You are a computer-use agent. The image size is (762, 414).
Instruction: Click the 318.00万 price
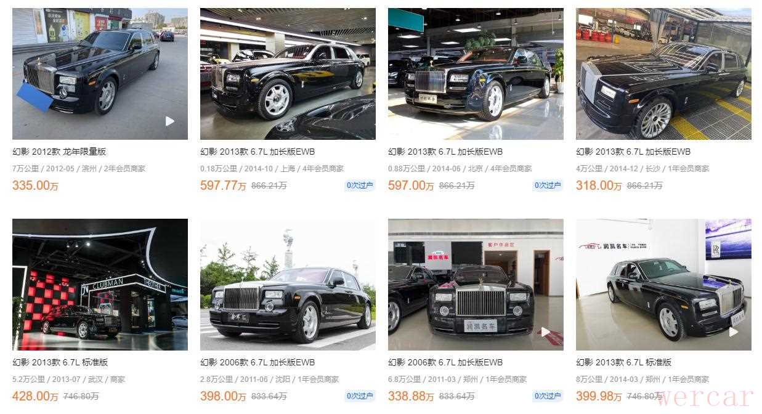[599, 185]
